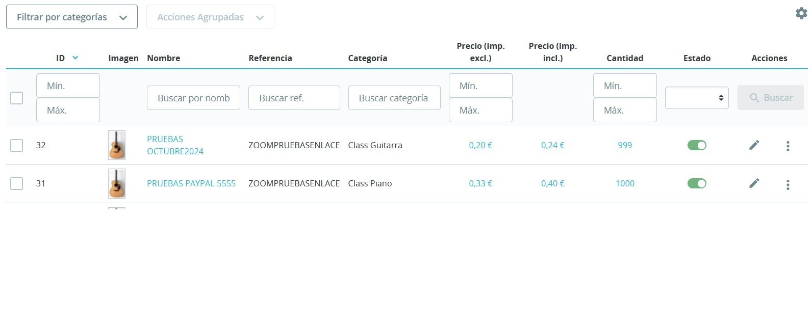
Task: Sort by the Cantidad column header
Action: (x=625, y=58)
